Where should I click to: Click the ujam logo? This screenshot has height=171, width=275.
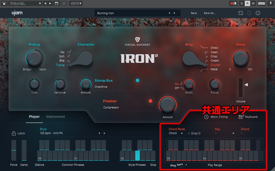[x=17, y=13]
